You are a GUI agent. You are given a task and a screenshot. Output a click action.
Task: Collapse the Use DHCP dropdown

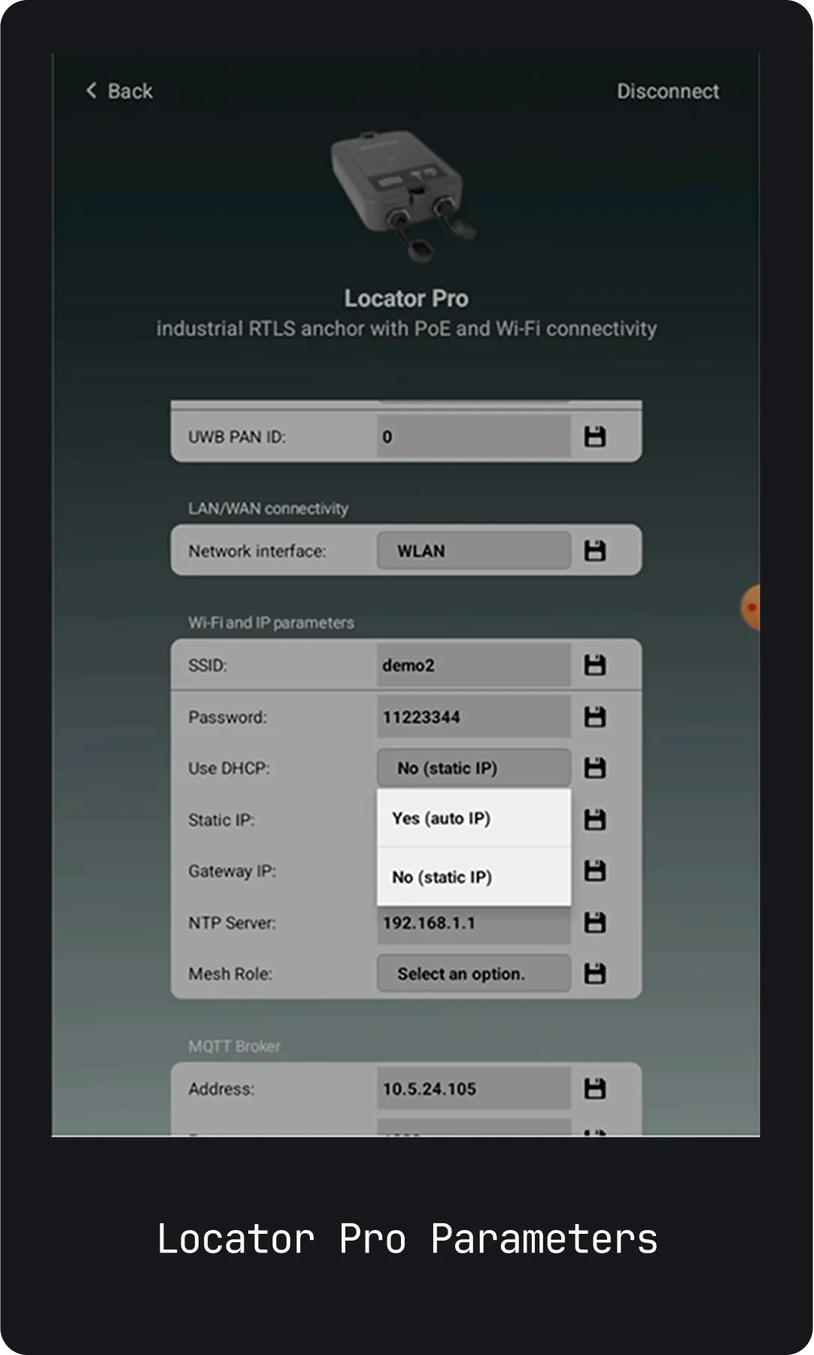(x=473, y=769)
